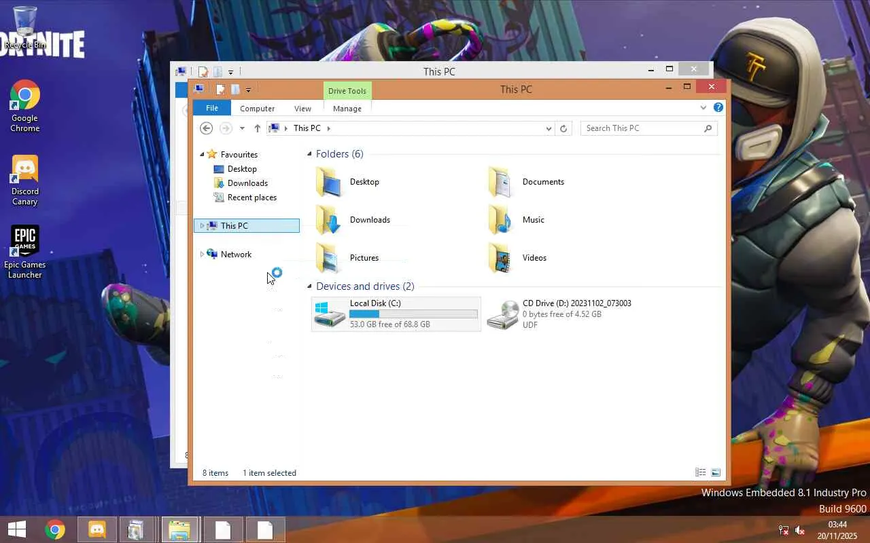Switch to the Computer ribbon tab
This screenshot has width=870, height=543.
(257, 108)
